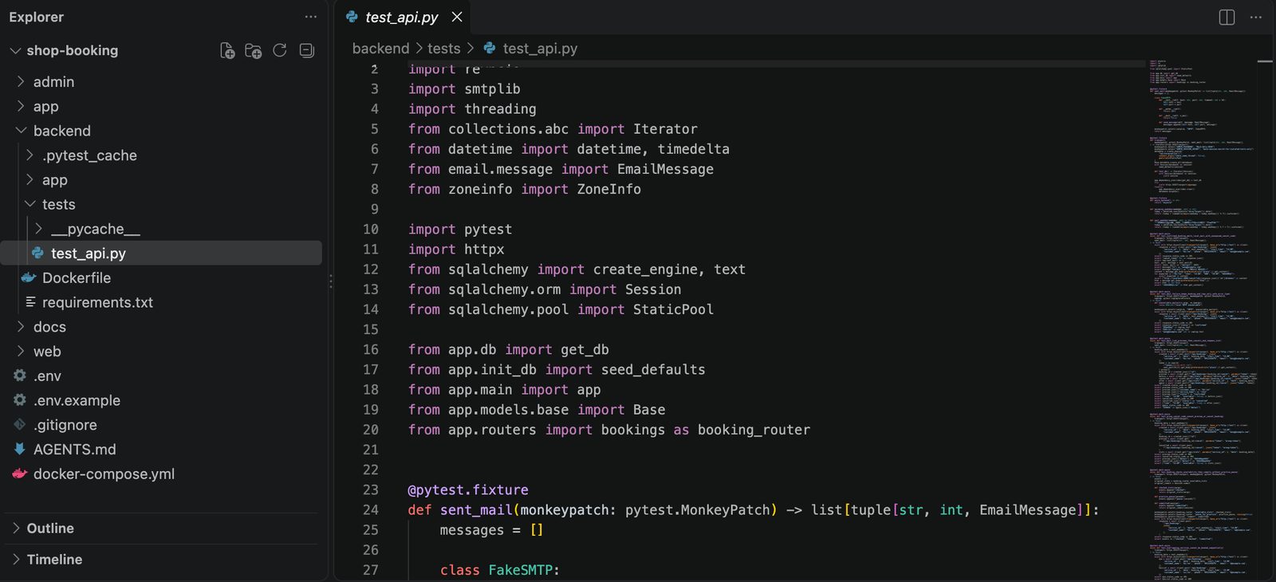Open the .gitignore file

click(162, 425)
